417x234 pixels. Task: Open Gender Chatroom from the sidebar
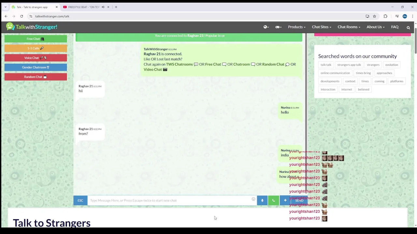coord(36,67)
